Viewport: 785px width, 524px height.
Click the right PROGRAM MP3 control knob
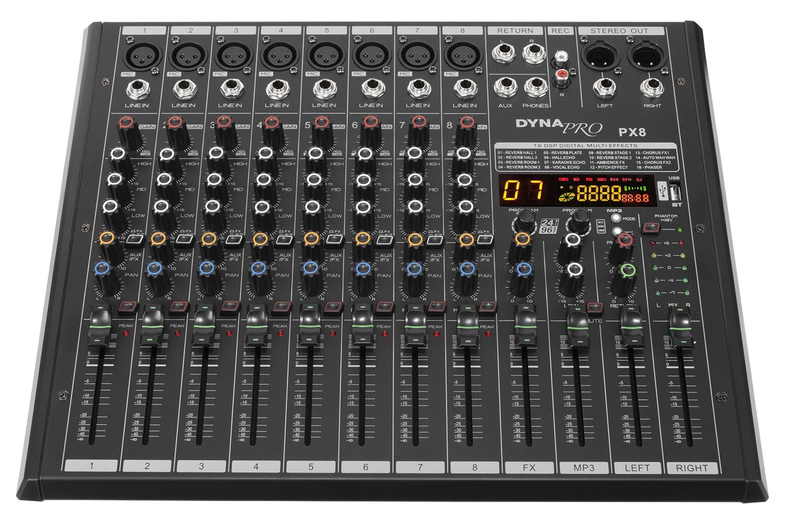(x=580, y=220)
